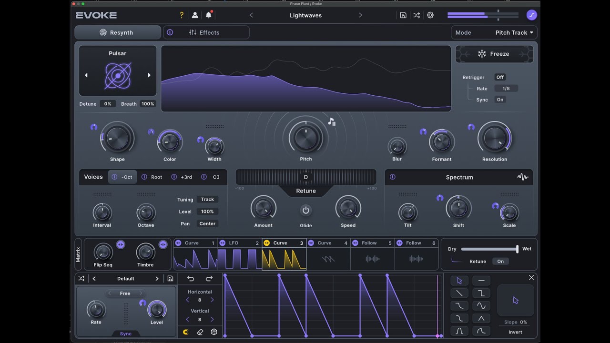The height and width of the screenshot is (343, 610).
Task: Toggle the Root voice power
Action: pyautogui.click(x=144, y=177)
